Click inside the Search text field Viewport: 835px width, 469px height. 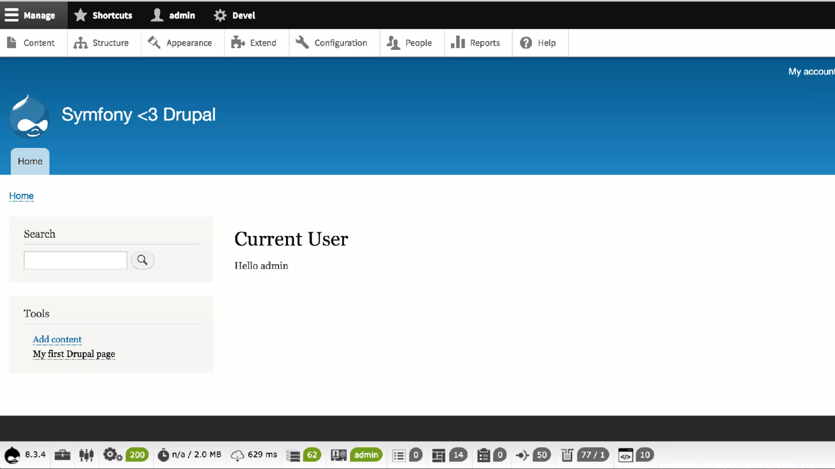click(75, 260)
